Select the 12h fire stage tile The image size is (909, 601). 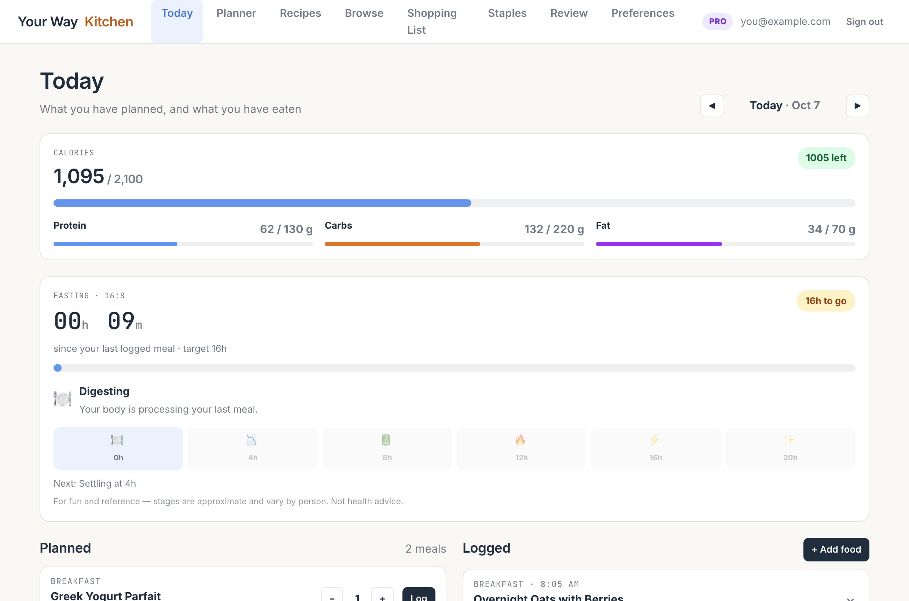point(522,448)
